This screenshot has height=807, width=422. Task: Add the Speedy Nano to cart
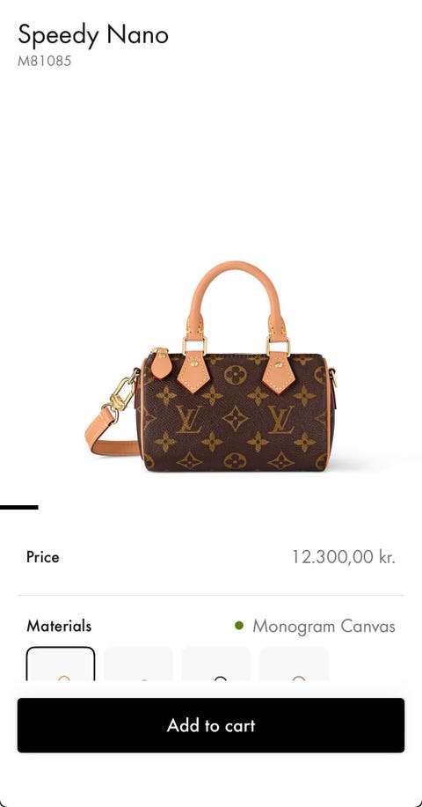click(211, 725)
